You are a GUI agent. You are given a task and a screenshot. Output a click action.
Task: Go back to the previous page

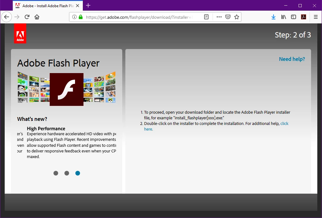point(7,17)
